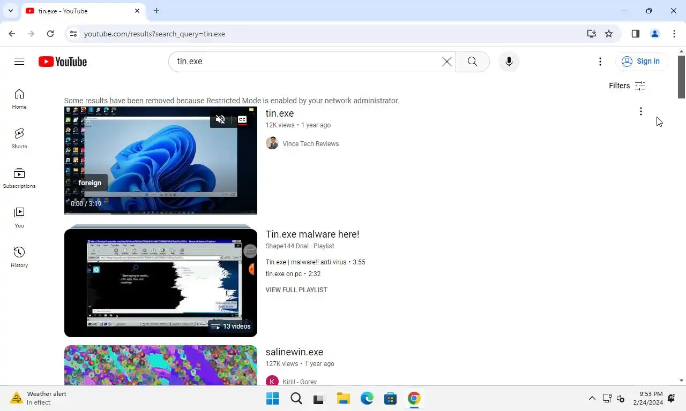The image size is (686, 411).
Task: Go to Home in sidebar
Action: click(19, 100)
